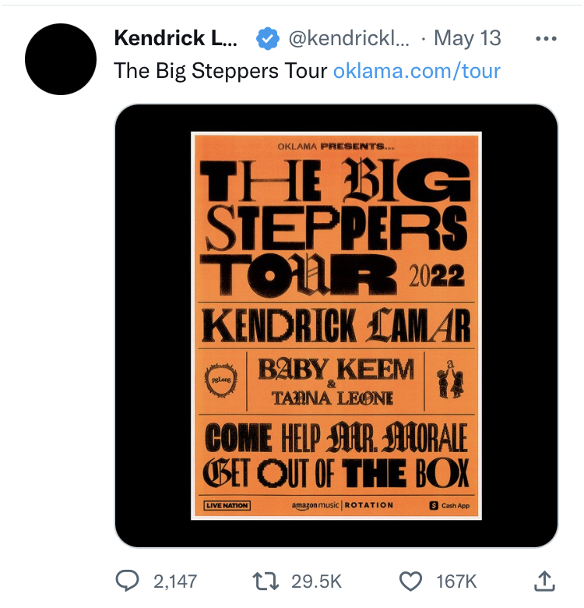Click the Kendrick L... display name

176,38
